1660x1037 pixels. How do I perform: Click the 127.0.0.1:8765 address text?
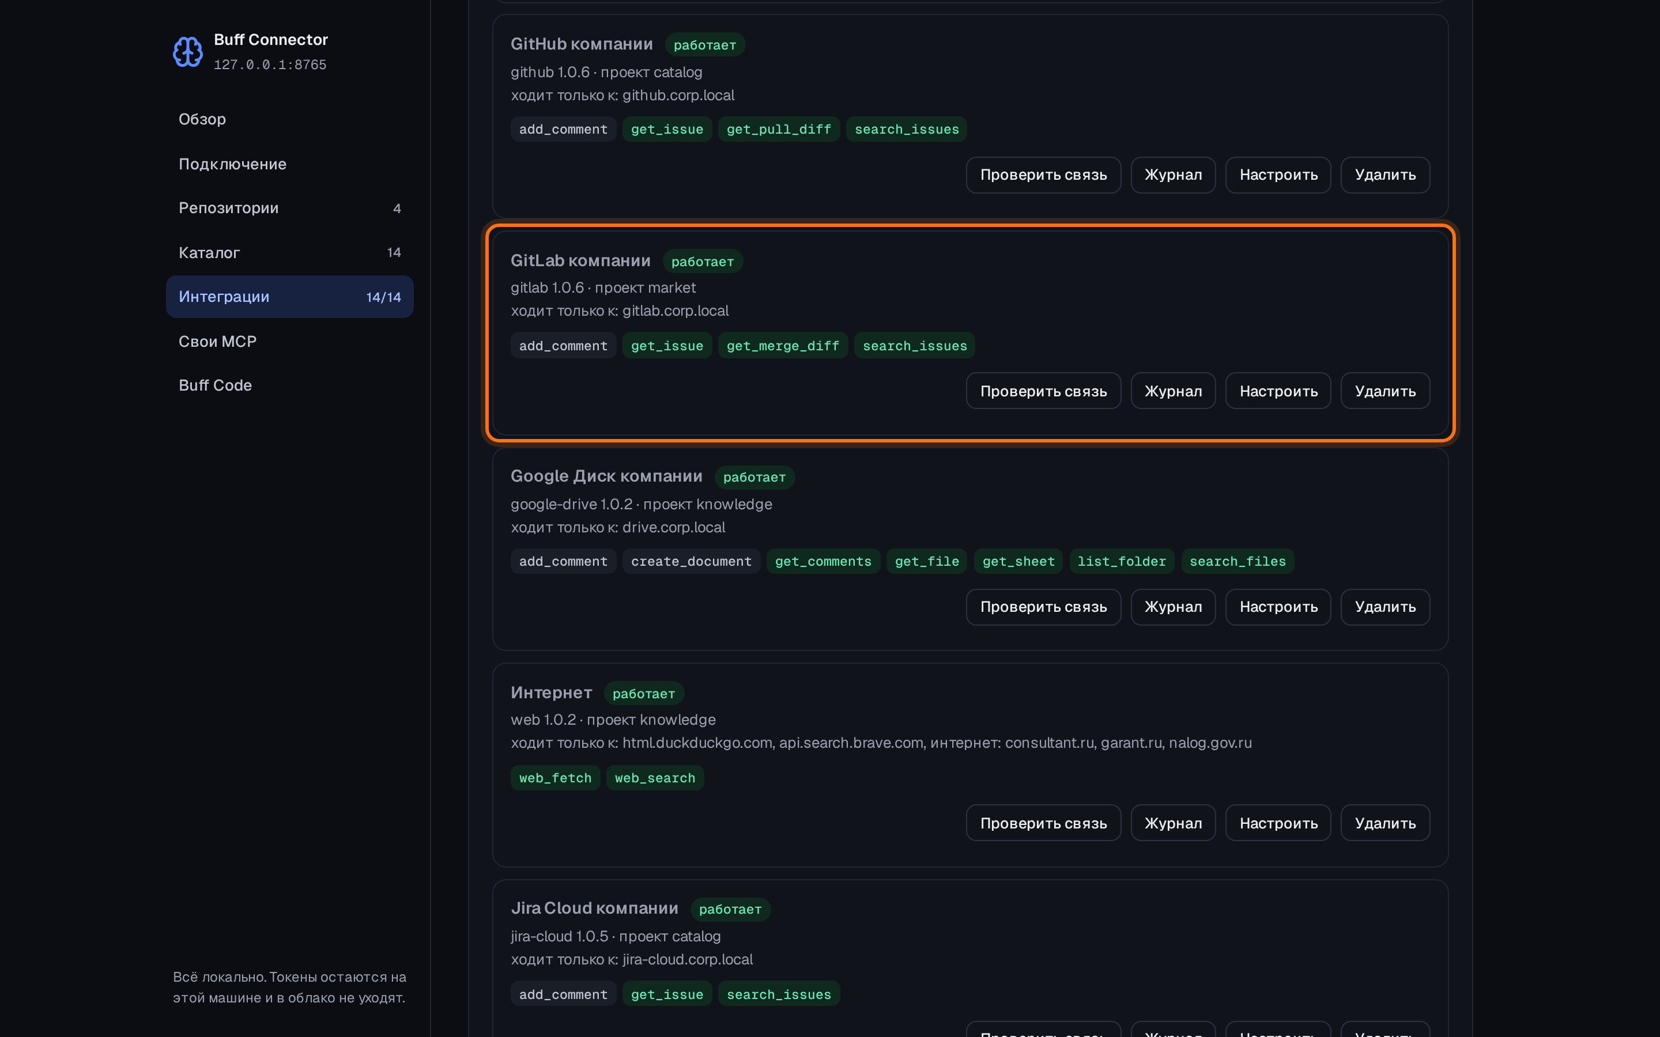(270, 65)
